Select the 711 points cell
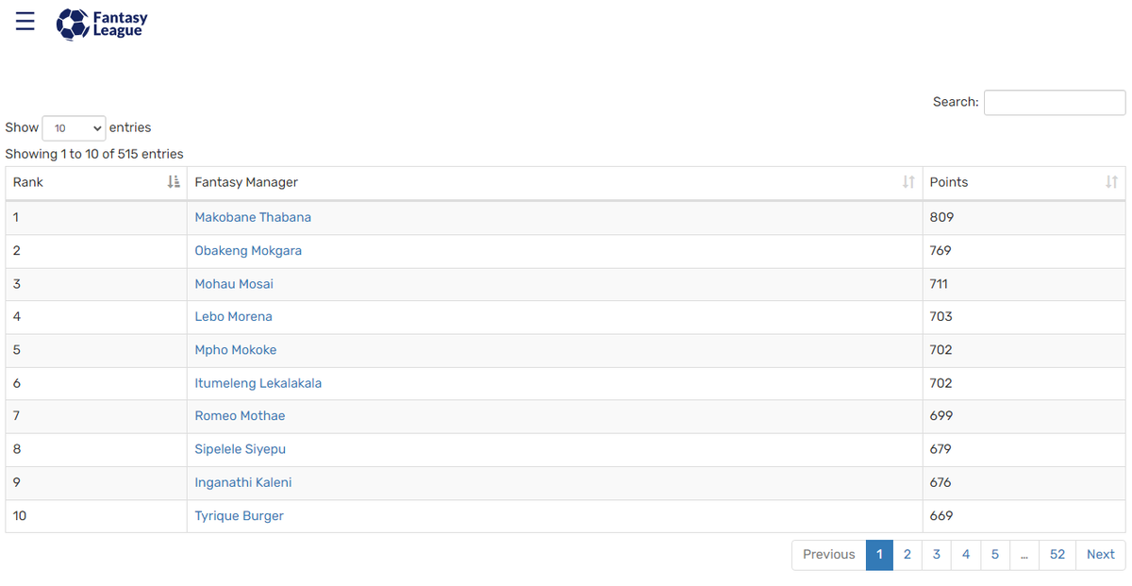 1024,284
